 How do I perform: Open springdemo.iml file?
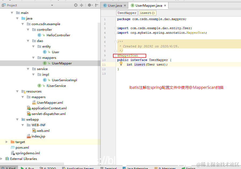[x=28, y=153]
